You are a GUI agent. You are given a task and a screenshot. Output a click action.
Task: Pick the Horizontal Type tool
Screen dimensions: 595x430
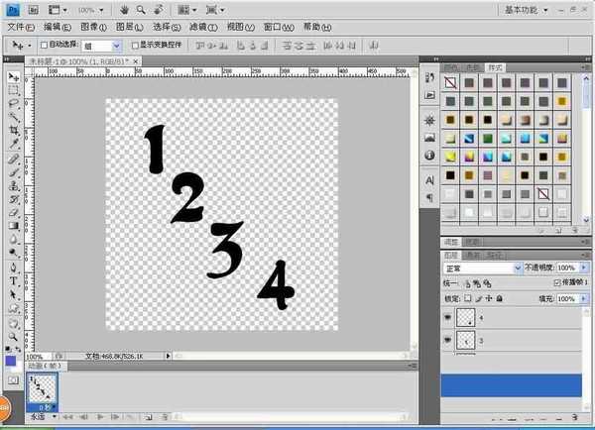14,280
